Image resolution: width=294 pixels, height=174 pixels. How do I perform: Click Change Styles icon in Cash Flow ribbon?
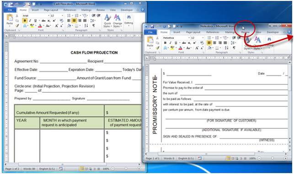(x=118, y=21)
